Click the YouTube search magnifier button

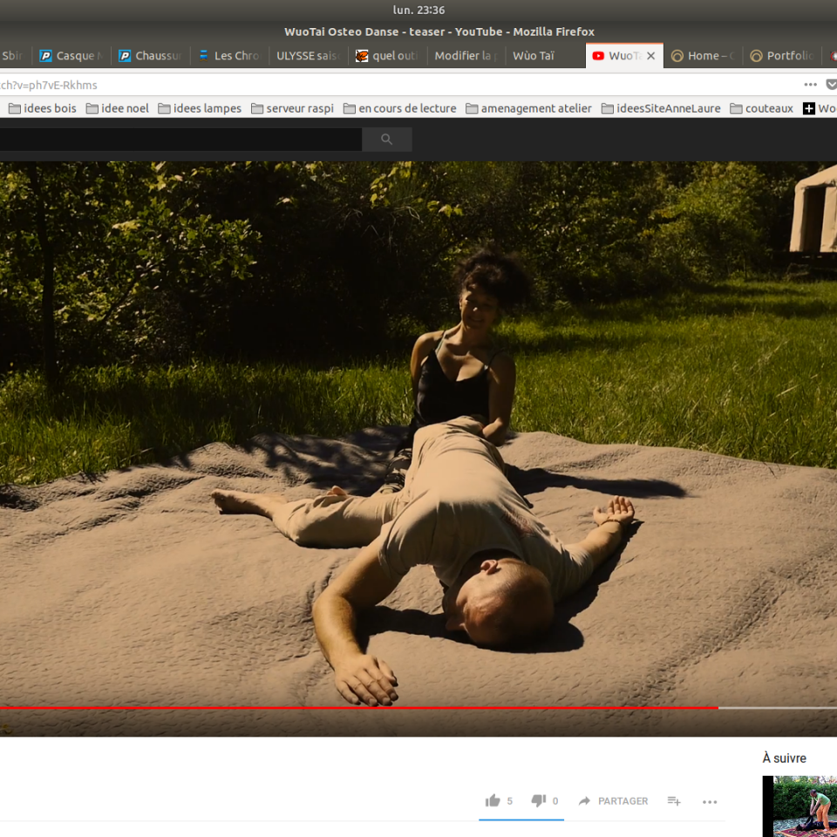pos(387,139)
